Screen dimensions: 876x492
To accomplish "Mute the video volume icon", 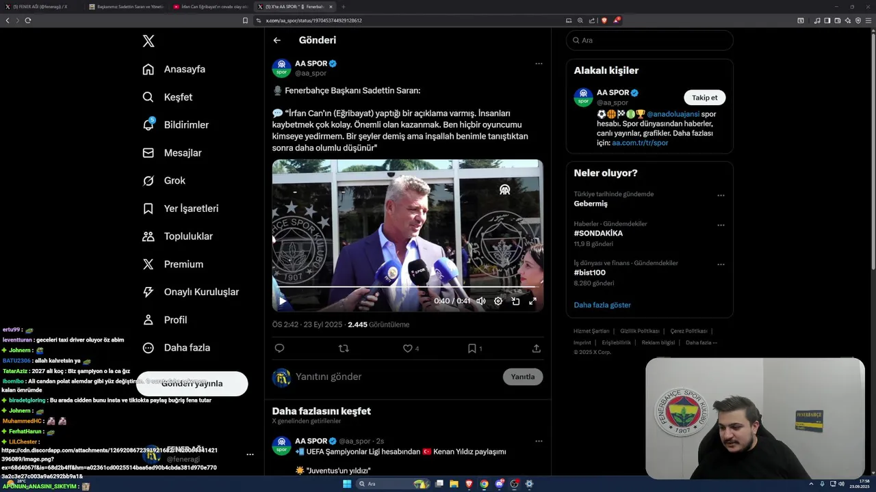I will 481,301.
